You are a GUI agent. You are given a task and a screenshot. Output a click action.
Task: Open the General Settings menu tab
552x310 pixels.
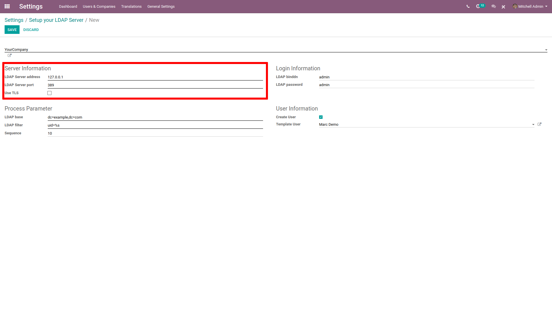click(160, 6)
